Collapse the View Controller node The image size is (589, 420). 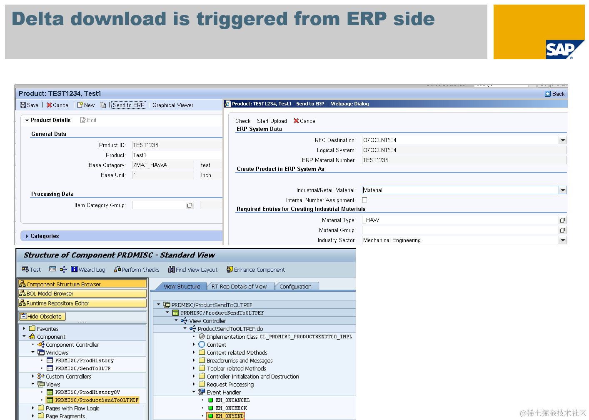pyautogui.click(x=176, y=320)
